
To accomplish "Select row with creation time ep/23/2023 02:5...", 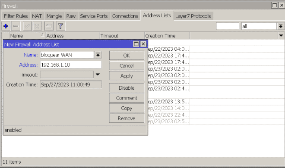I will (216, 121).
